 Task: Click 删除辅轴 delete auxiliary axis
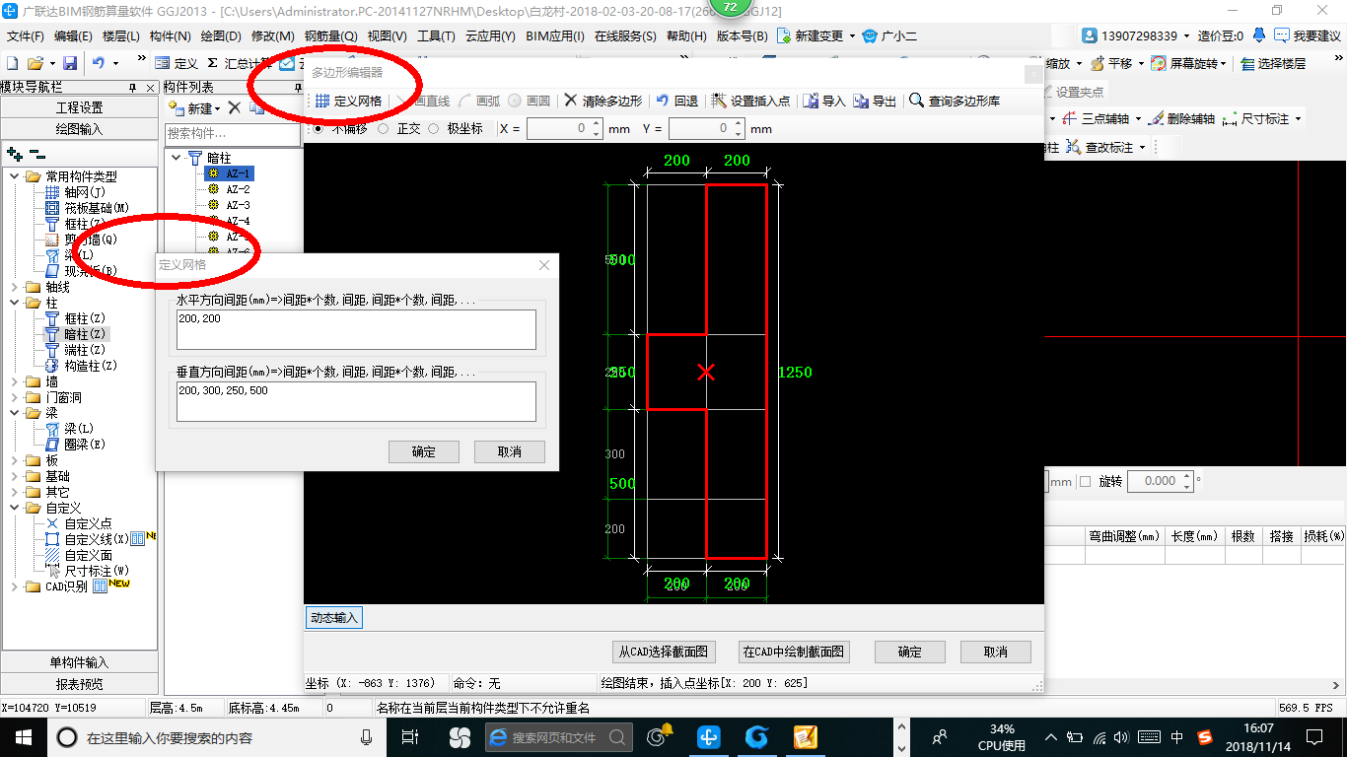click(1181, 118)
